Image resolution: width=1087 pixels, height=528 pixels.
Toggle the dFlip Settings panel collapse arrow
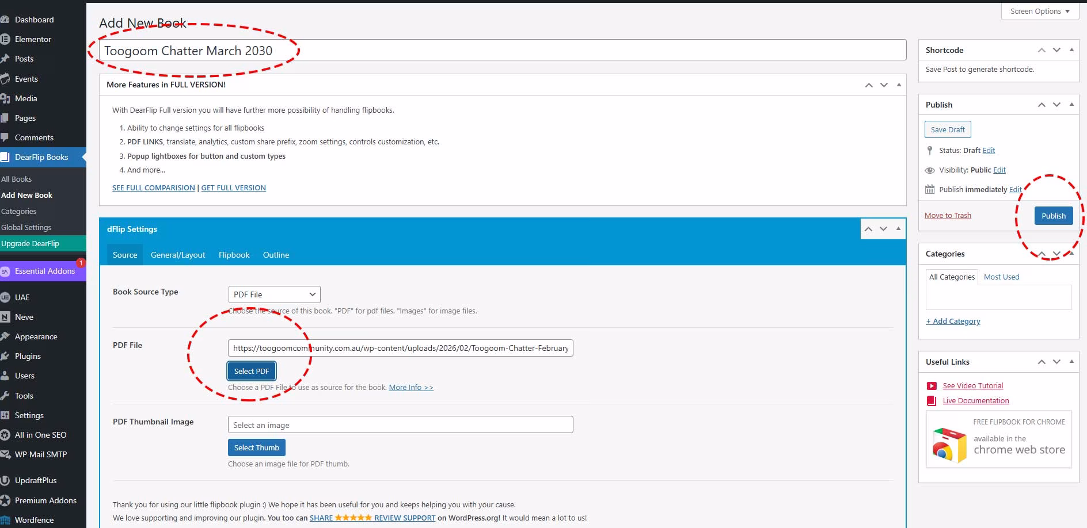[898, 229]
